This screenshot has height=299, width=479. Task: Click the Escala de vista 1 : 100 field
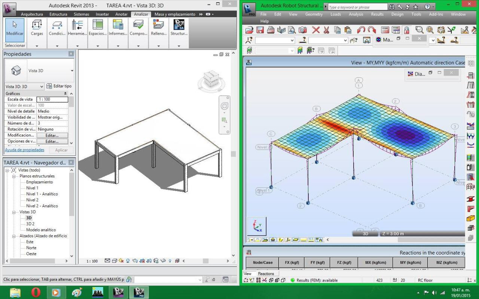[x=52, y=99]
